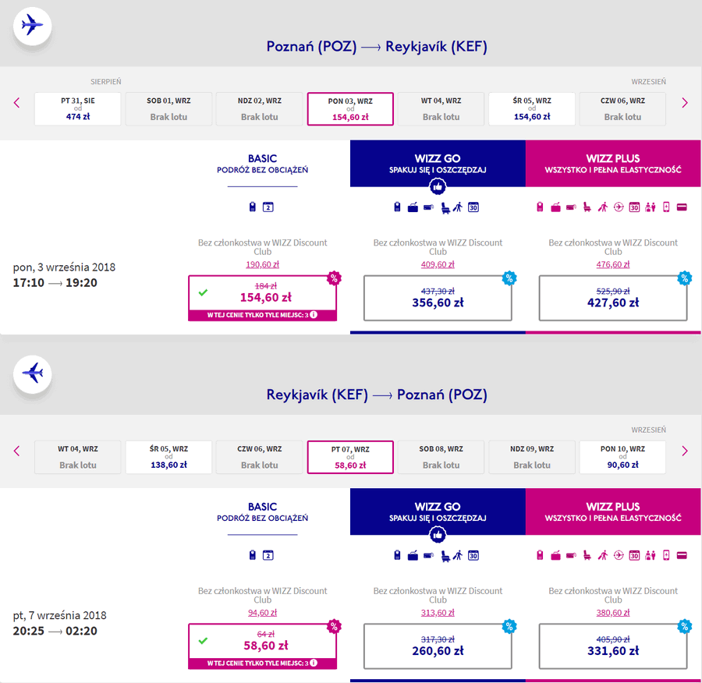Viewport: 702px width, 683px height.
Task: Click the blue percent badge on 331,60 zł fare
Action: pyautogui.click(x=685, y=626)
